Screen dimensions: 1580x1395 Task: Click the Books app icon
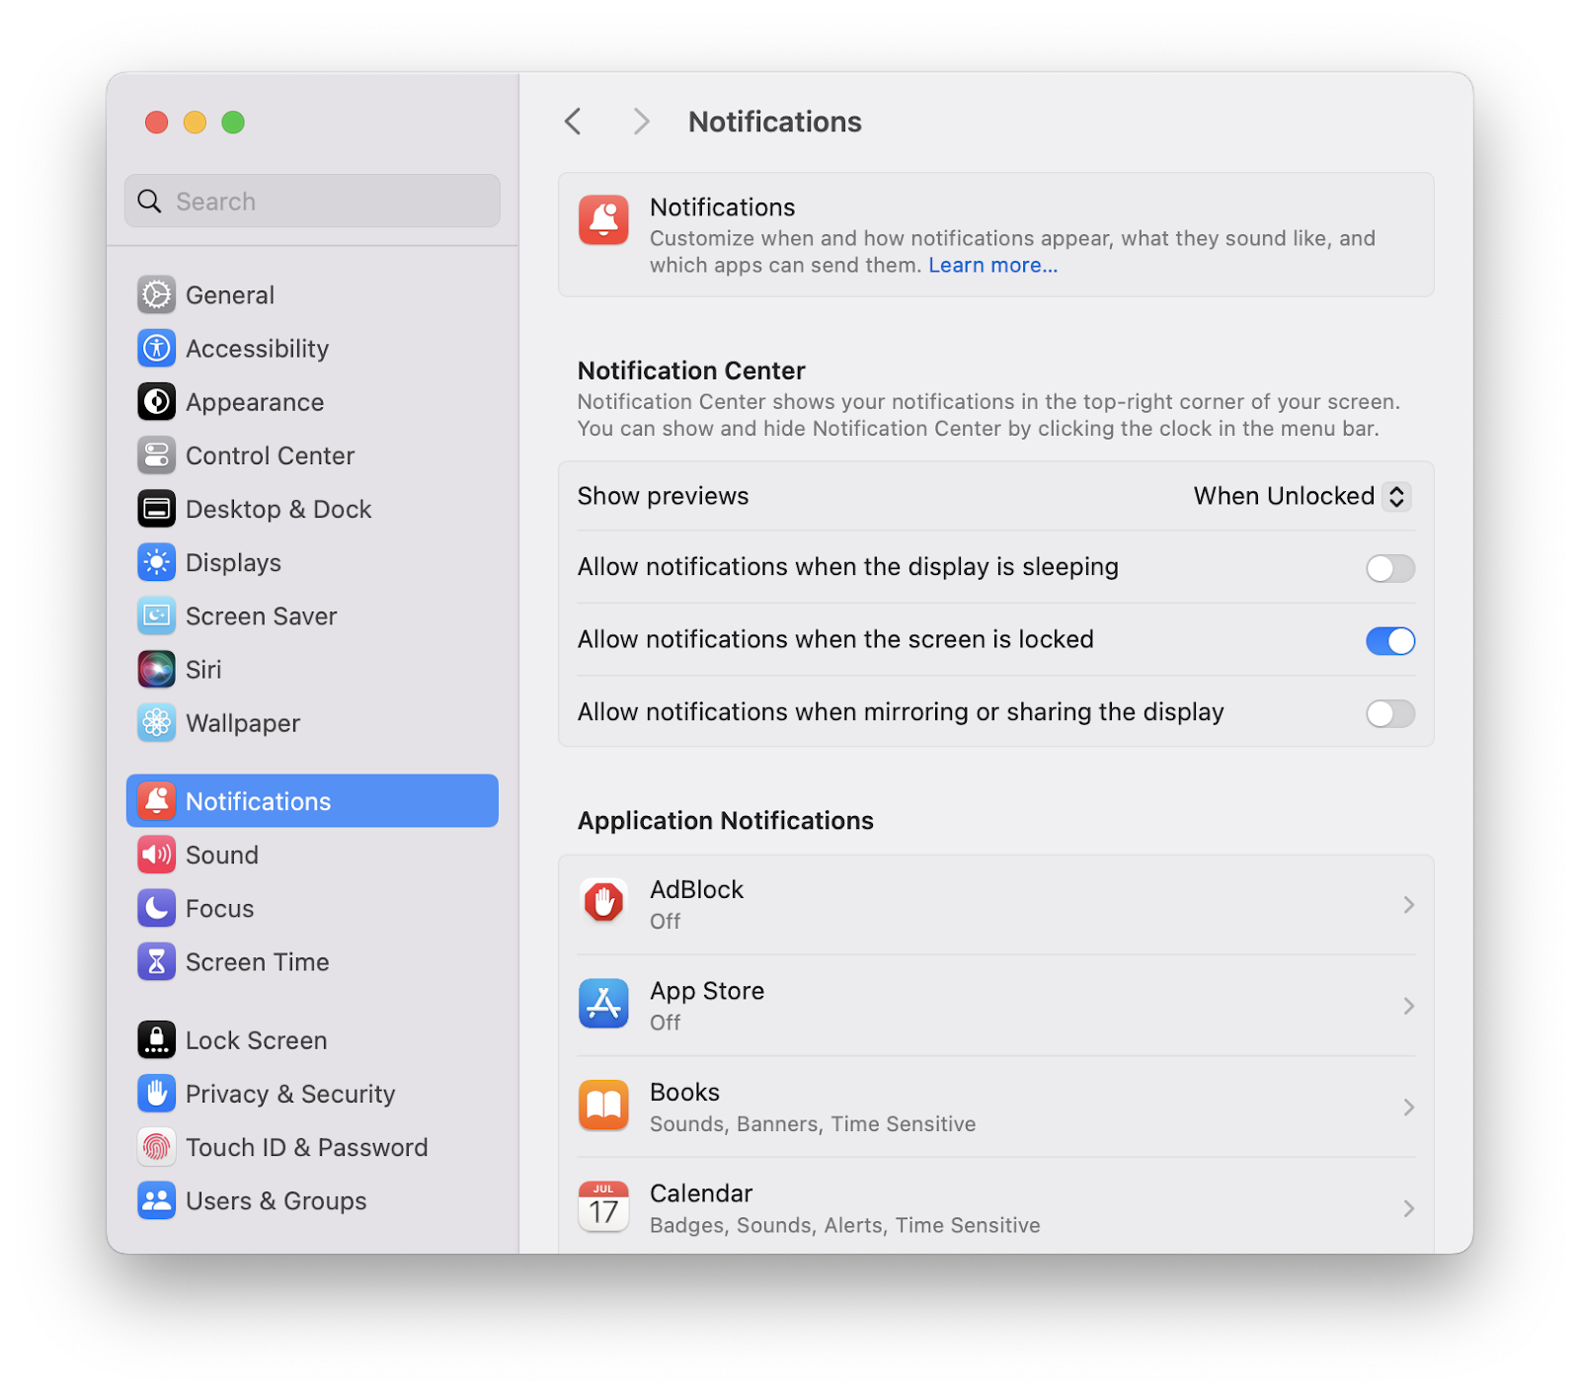coord(603,1106)
